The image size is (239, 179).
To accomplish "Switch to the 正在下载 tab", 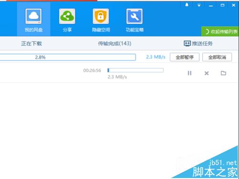I will tap(32, 43).
